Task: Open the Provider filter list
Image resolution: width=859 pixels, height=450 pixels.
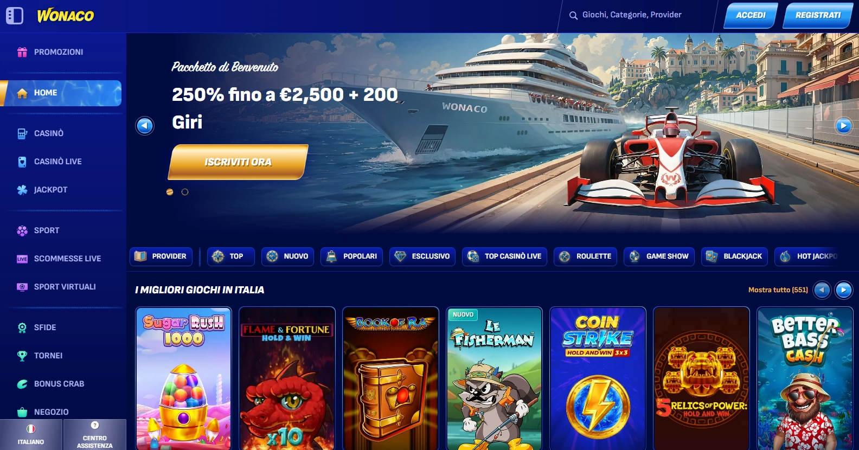Action: [x=161, y=256]
